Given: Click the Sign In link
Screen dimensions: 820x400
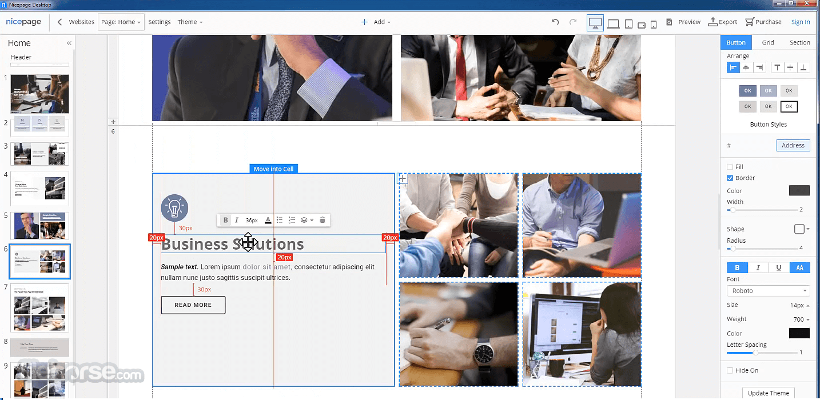Looking at the screenshot, I should click(x=801, y=22).
